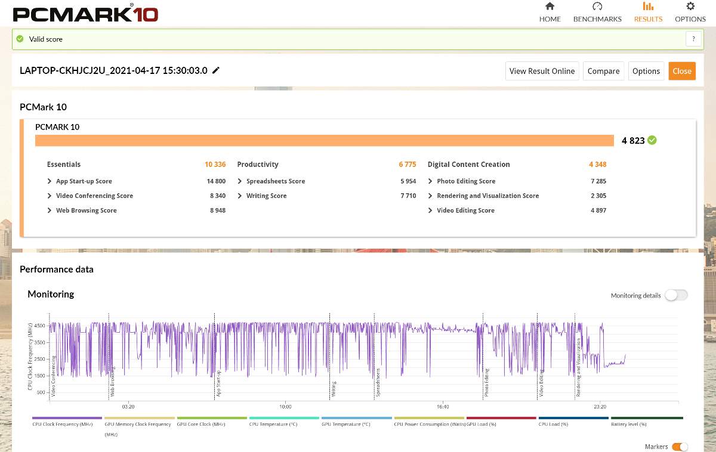Click the orange Close button
Image resolution: width=716 pixels, height=452 pixels.
pyautogui.click(x=681, y=71)
